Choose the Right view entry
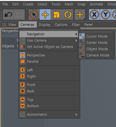 (31, 76)
